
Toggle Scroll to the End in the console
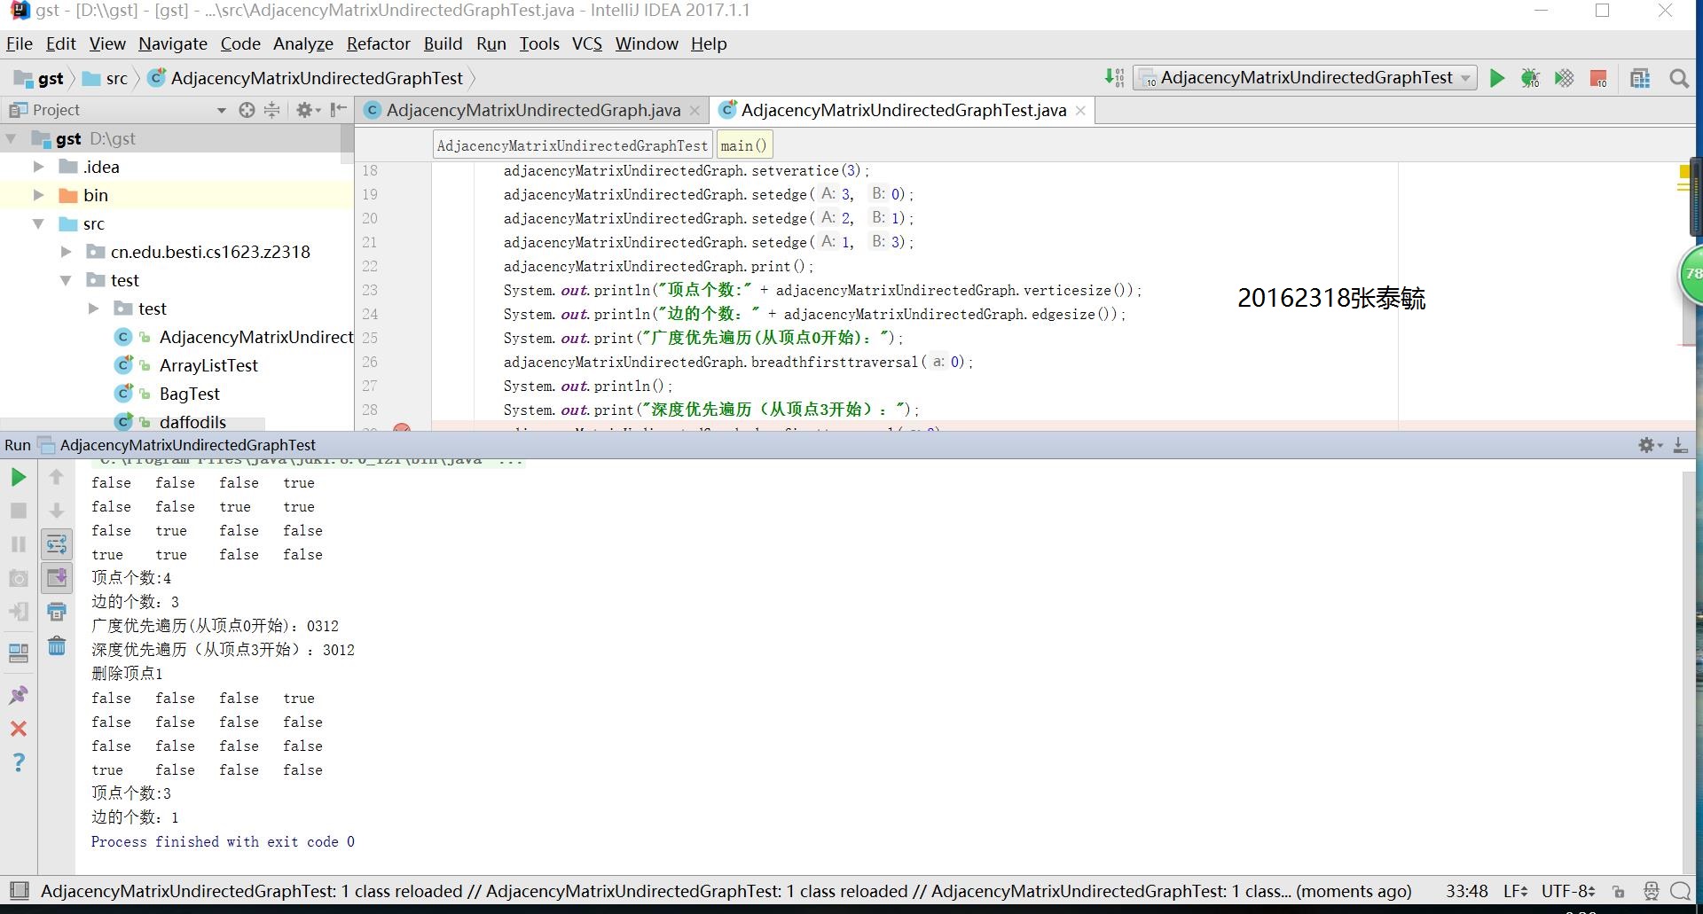(x=56, y=578)
